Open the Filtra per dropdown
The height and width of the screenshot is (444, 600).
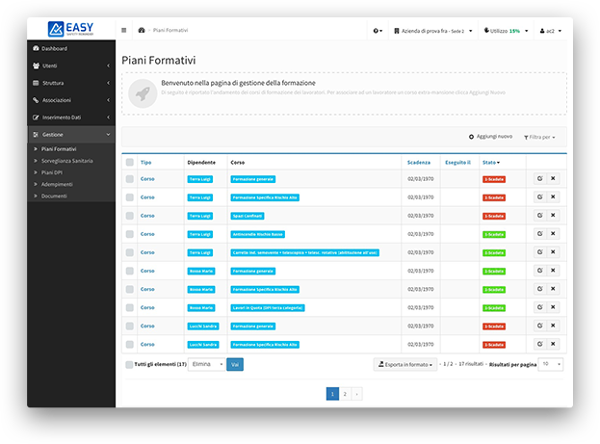coord(539,137)
